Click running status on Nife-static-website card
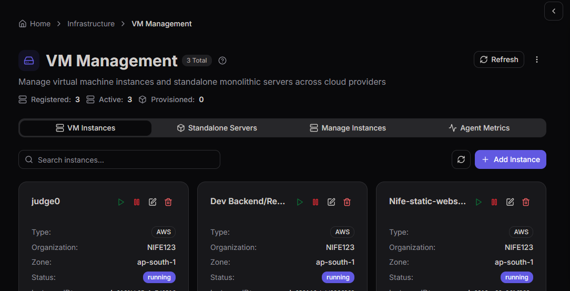 tap(517, 277)
